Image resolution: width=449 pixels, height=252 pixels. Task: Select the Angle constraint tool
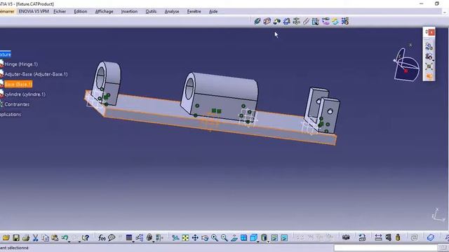click(286, 21)
